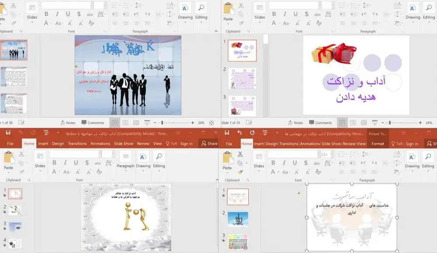
Task: Click Sign in in the bottom-right window
Action: pyautogui.click(x=412, y=144)
